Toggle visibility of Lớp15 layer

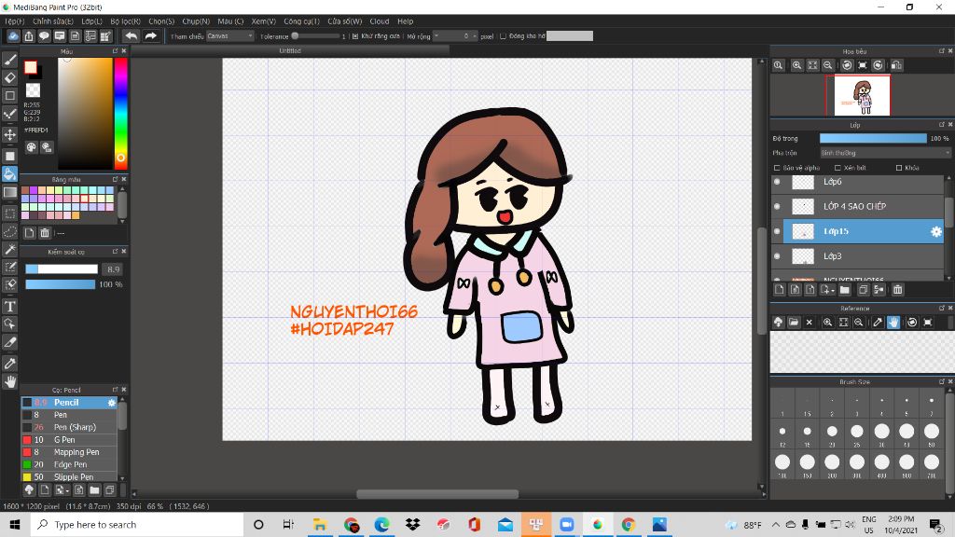click(777, 231)
